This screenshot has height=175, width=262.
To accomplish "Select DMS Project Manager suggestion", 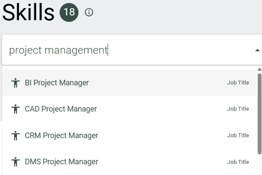I will [129, 162].
